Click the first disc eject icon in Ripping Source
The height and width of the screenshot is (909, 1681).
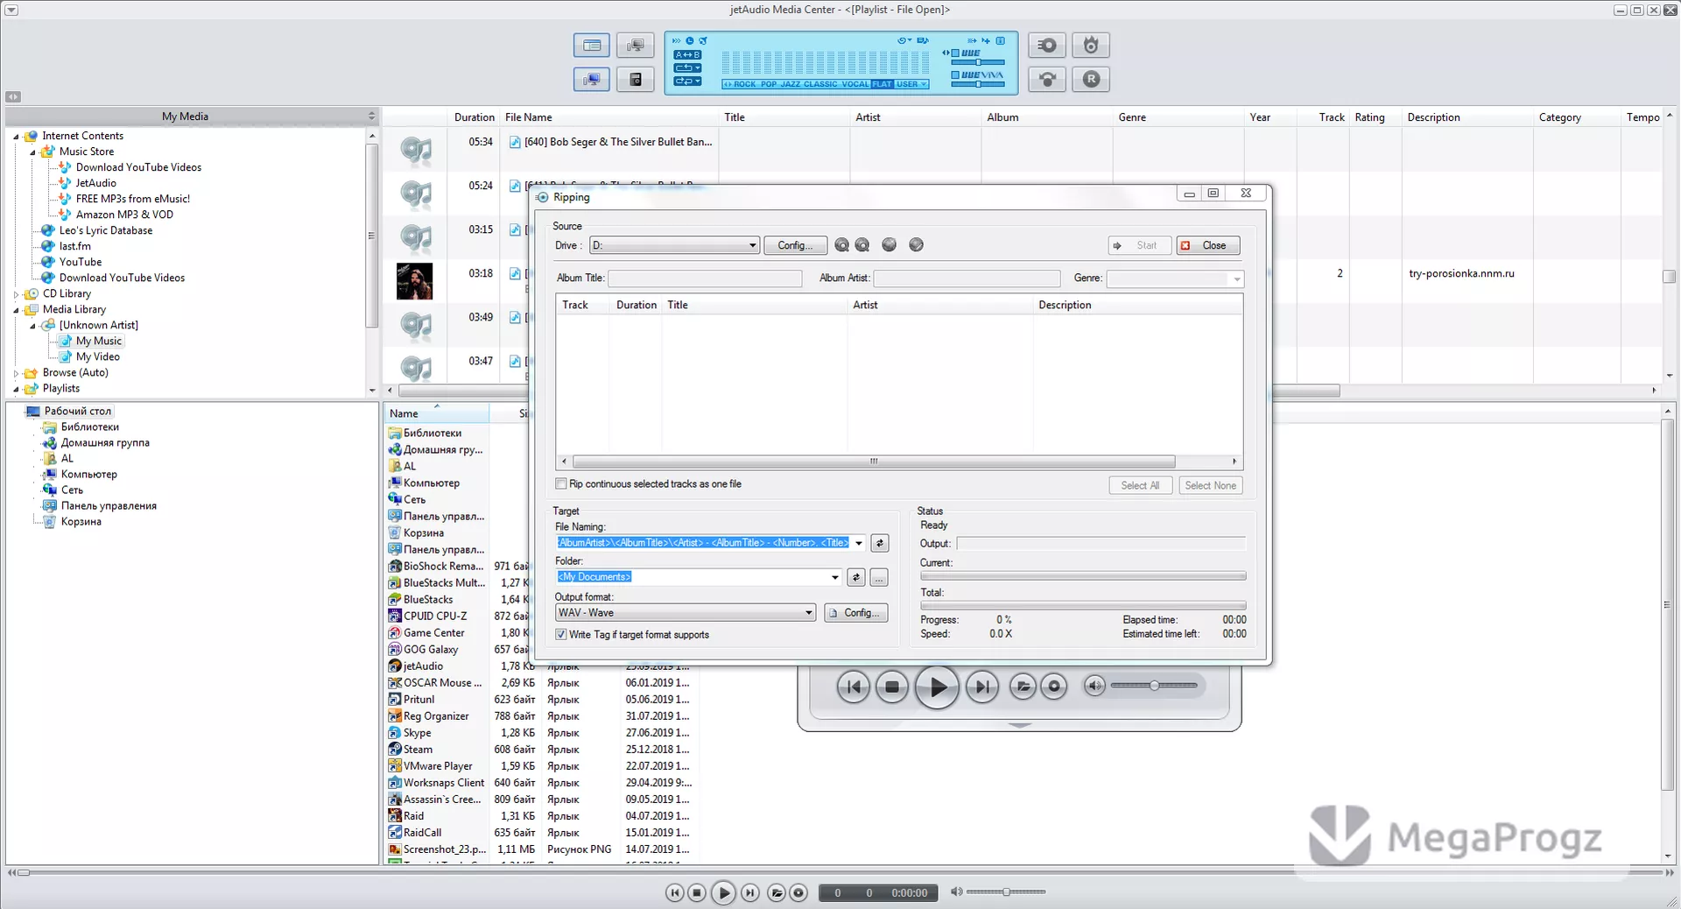click(x=841, y=245)
